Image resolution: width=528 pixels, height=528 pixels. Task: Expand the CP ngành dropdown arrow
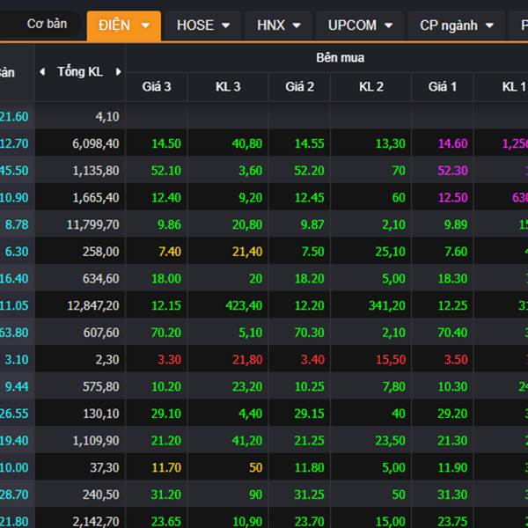489,26
